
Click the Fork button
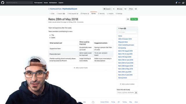pos(131,9)
